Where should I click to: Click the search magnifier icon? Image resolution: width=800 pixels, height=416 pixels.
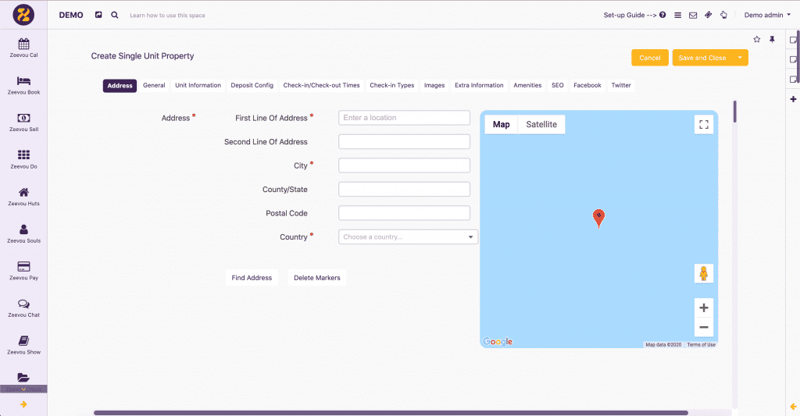click(115, 15)
